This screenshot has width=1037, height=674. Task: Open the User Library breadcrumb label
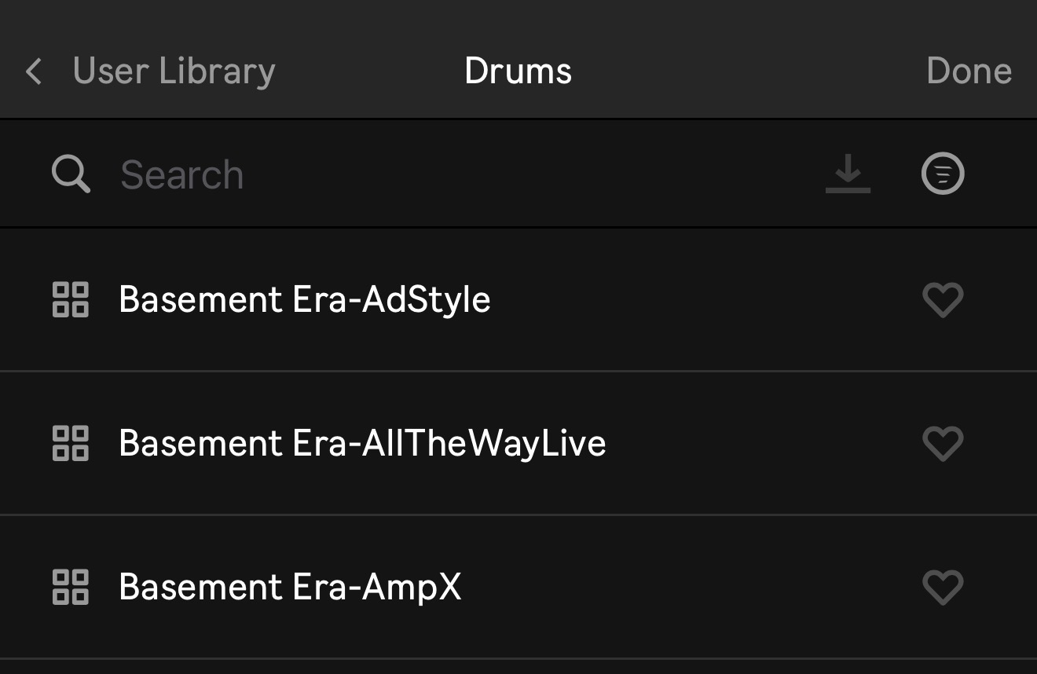click(x=174, y=71)
